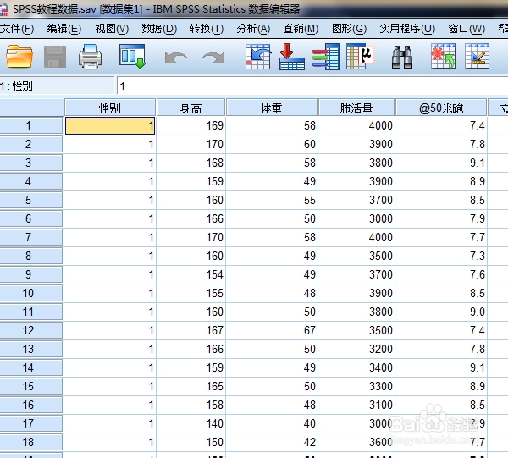The width and height of the screenshot is (508, 458).
Task: Click the Save floppy disk icon
Action: (55, 57)
